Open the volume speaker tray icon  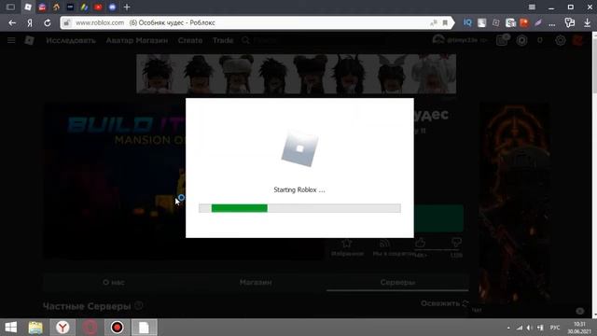(x=529, y=328)
